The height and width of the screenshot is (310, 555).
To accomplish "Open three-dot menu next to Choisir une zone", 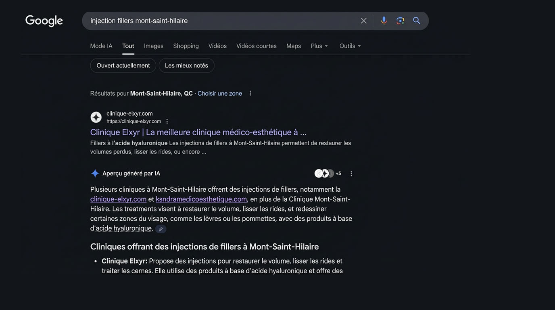I will tap(250, 93).
